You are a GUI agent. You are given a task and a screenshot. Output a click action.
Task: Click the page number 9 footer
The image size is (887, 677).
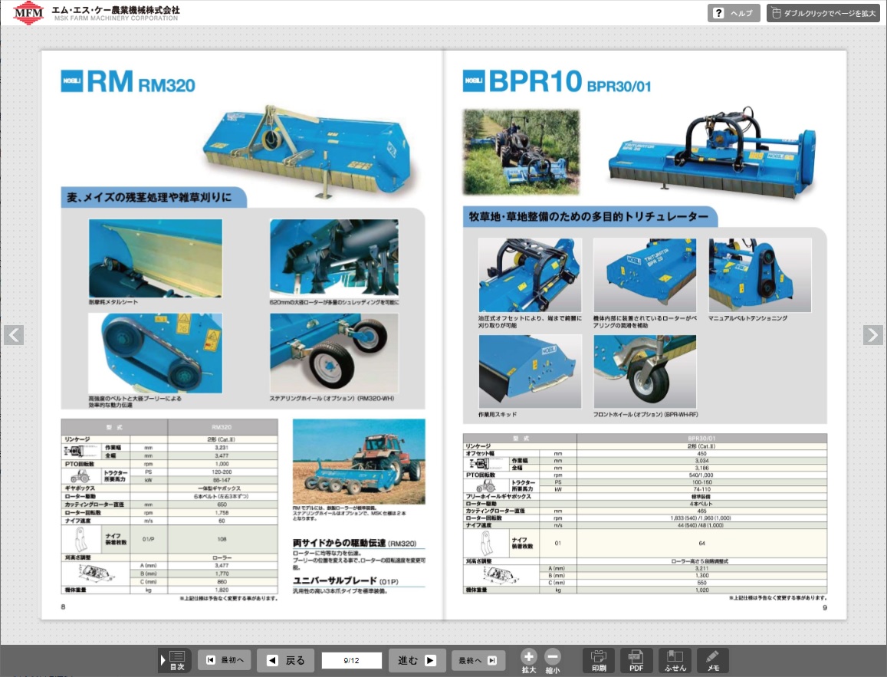(825, 607)
